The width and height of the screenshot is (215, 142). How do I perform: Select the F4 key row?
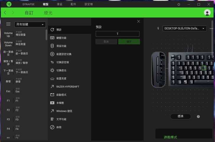coord(23,129)
